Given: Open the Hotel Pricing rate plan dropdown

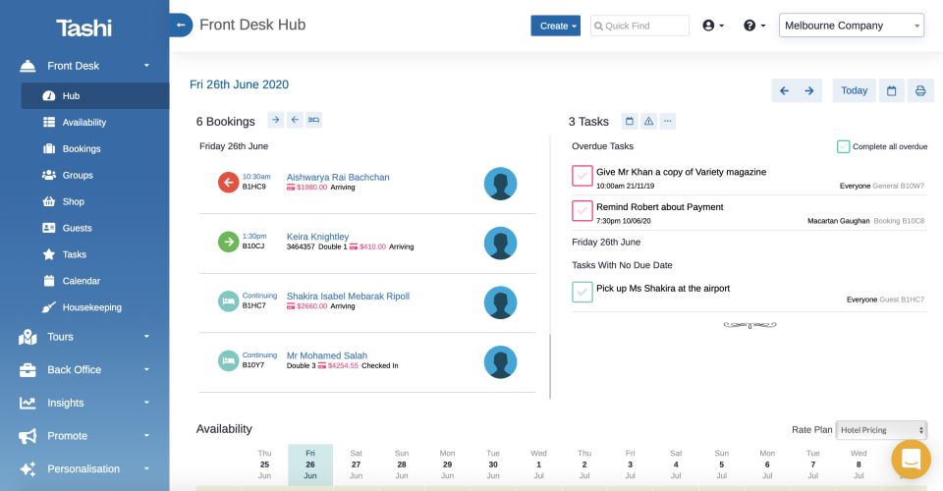Looking at the screenshot, I should (x=881, y=430).
